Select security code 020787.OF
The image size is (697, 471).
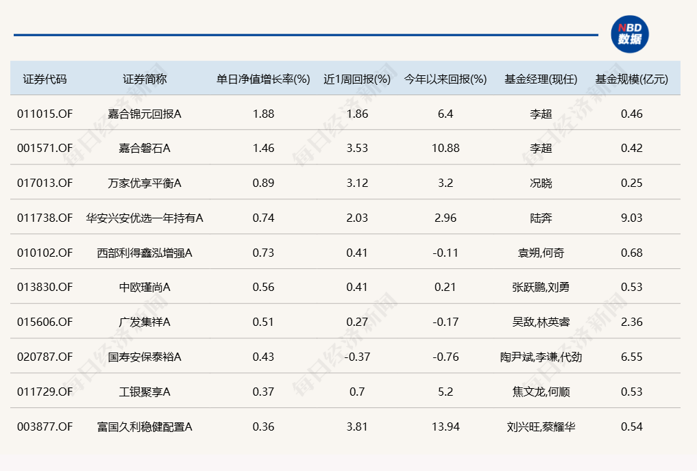pos(45,357)
